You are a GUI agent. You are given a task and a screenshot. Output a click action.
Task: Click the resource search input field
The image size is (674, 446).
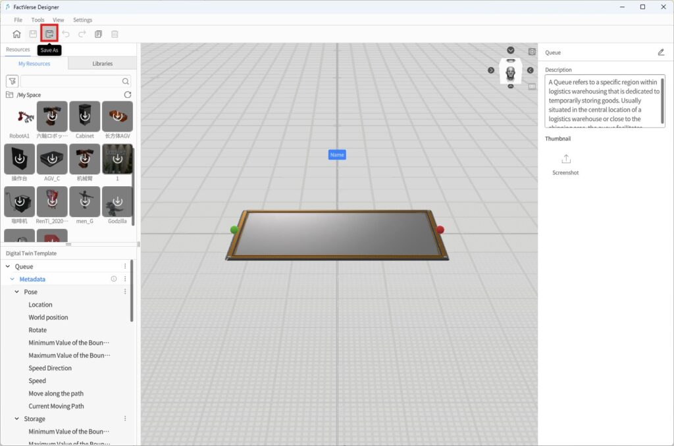click(71, 82)
